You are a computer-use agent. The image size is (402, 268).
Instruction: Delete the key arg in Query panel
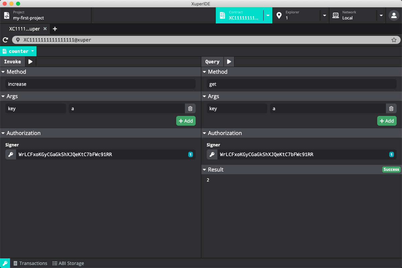pos(391,109)
